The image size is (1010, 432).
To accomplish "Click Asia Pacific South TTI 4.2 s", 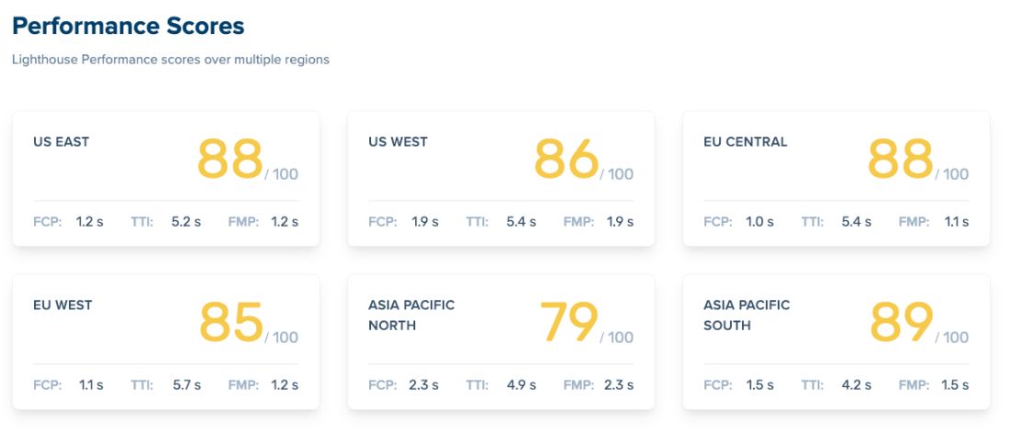I will tap(857, 385).
